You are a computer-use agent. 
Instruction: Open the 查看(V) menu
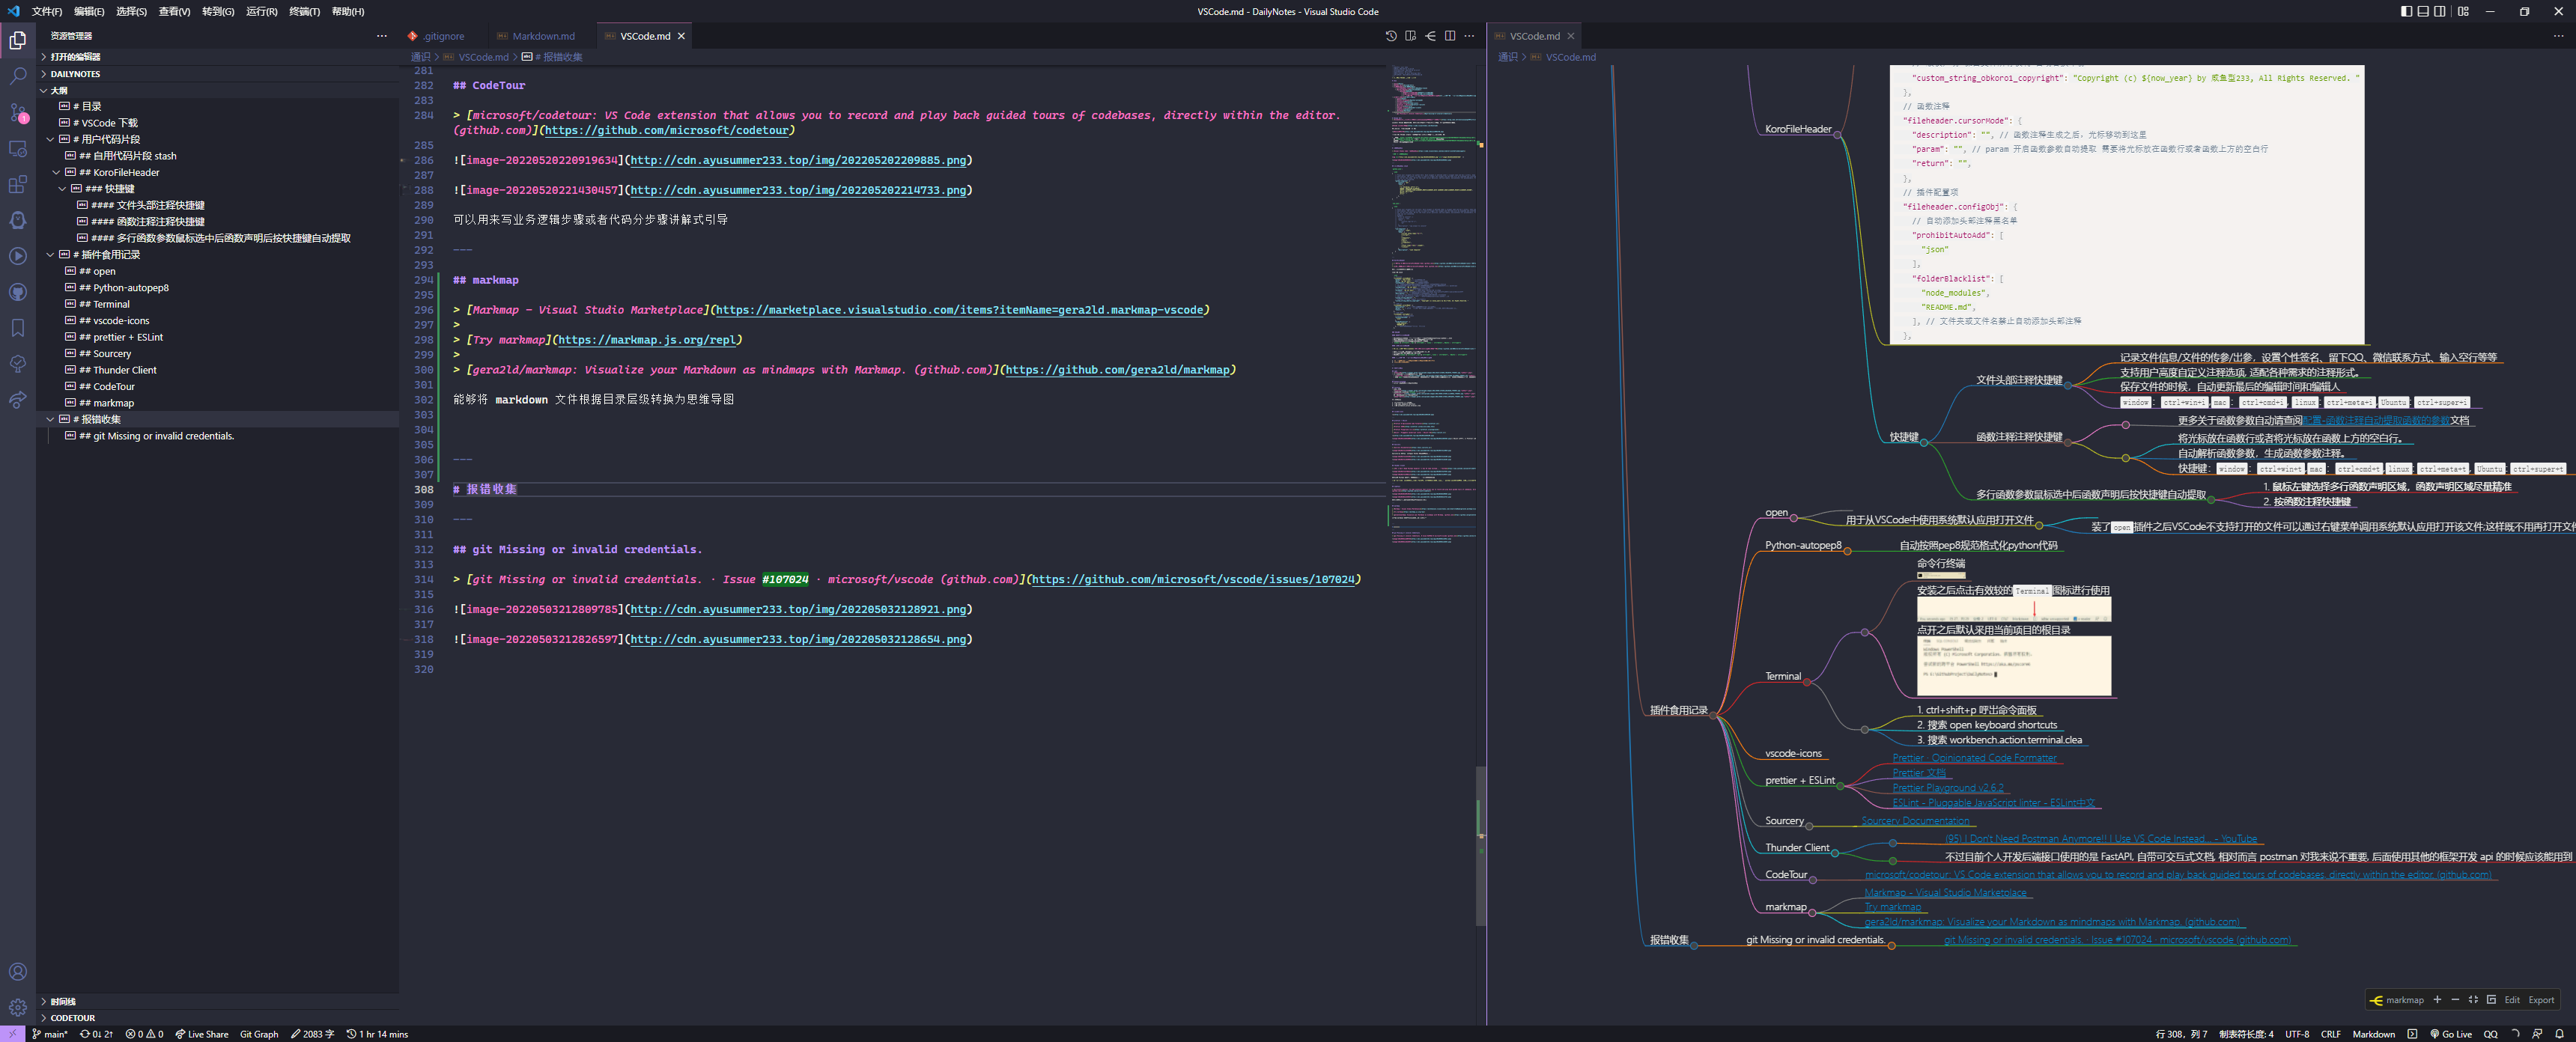pyautogui.click(x=175, y=11)
